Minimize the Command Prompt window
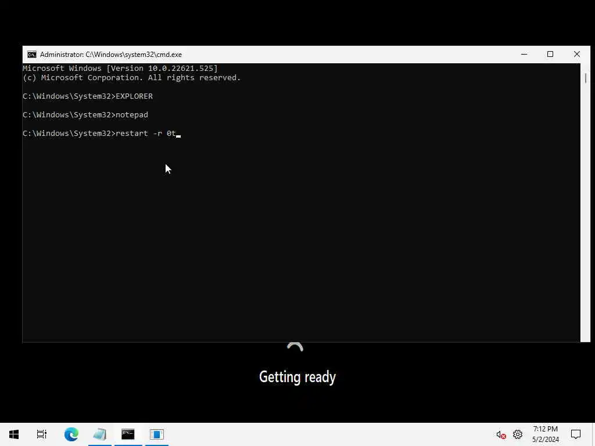595x446 pixels. 524,55
